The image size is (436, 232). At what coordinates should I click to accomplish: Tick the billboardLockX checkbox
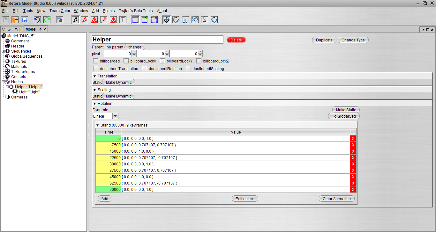(126, 61)
